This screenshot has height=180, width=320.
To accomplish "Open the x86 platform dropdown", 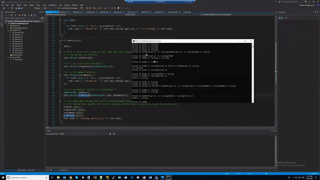I will pos(50,8).
